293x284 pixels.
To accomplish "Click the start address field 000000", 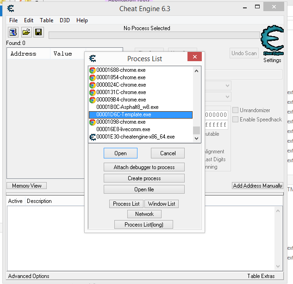I will click(x=216, y=115).
